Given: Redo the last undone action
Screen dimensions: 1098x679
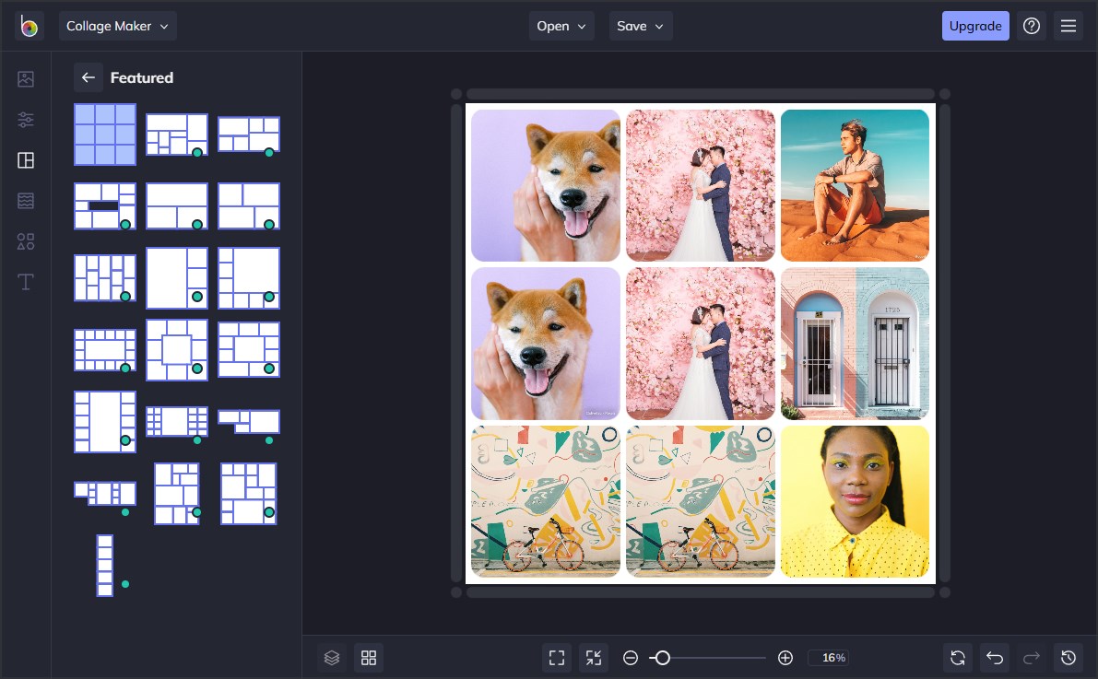Looking at the screenshot, I should [1031, 657].
